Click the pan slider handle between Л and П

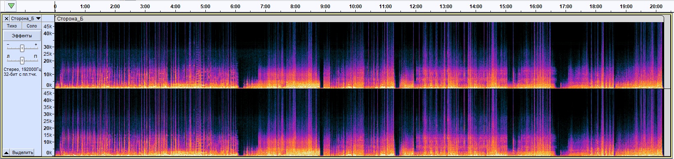pyautogui.click(x=22, y=60)
